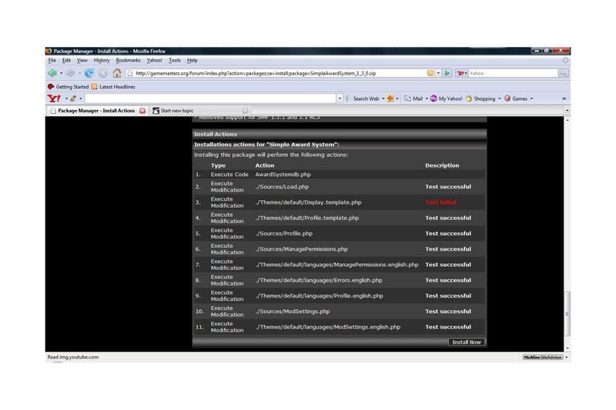
Task: Switch to the Start new topic tab
Action: tap(200, 111)
